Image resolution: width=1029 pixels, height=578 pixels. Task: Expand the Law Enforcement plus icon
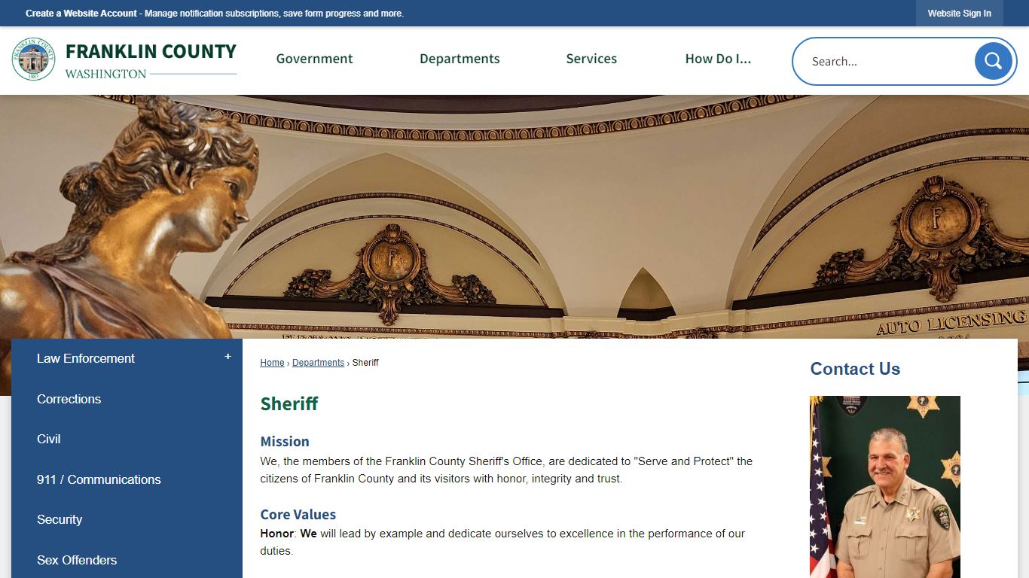point(227,357)
